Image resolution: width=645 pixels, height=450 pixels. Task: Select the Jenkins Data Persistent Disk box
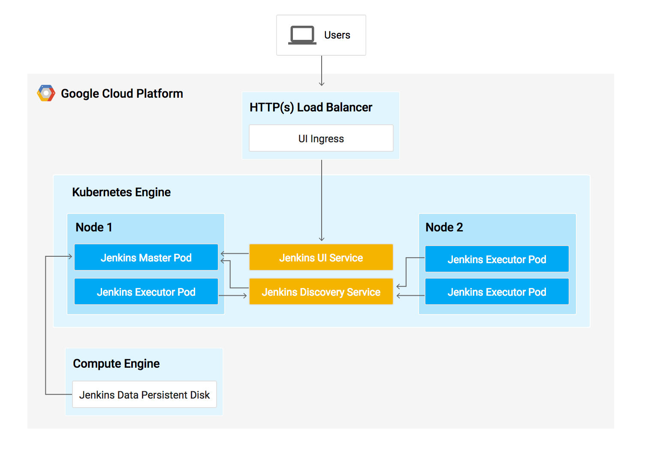pos(145,394)
